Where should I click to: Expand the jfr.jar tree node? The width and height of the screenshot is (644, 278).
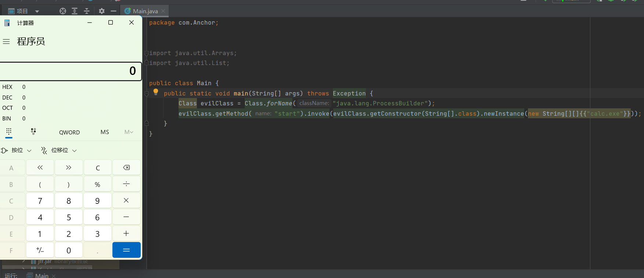click(x=24, y=261)
